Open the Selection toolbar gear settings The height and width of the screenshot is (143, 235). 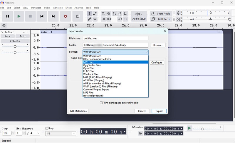140,133
